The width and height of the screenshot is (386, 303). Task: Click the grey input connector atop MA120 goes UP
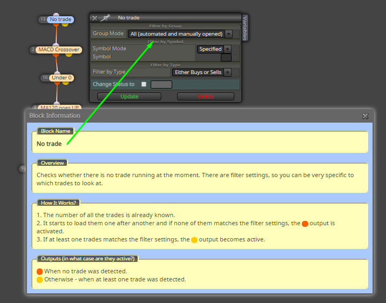click(x=57, y=103)
